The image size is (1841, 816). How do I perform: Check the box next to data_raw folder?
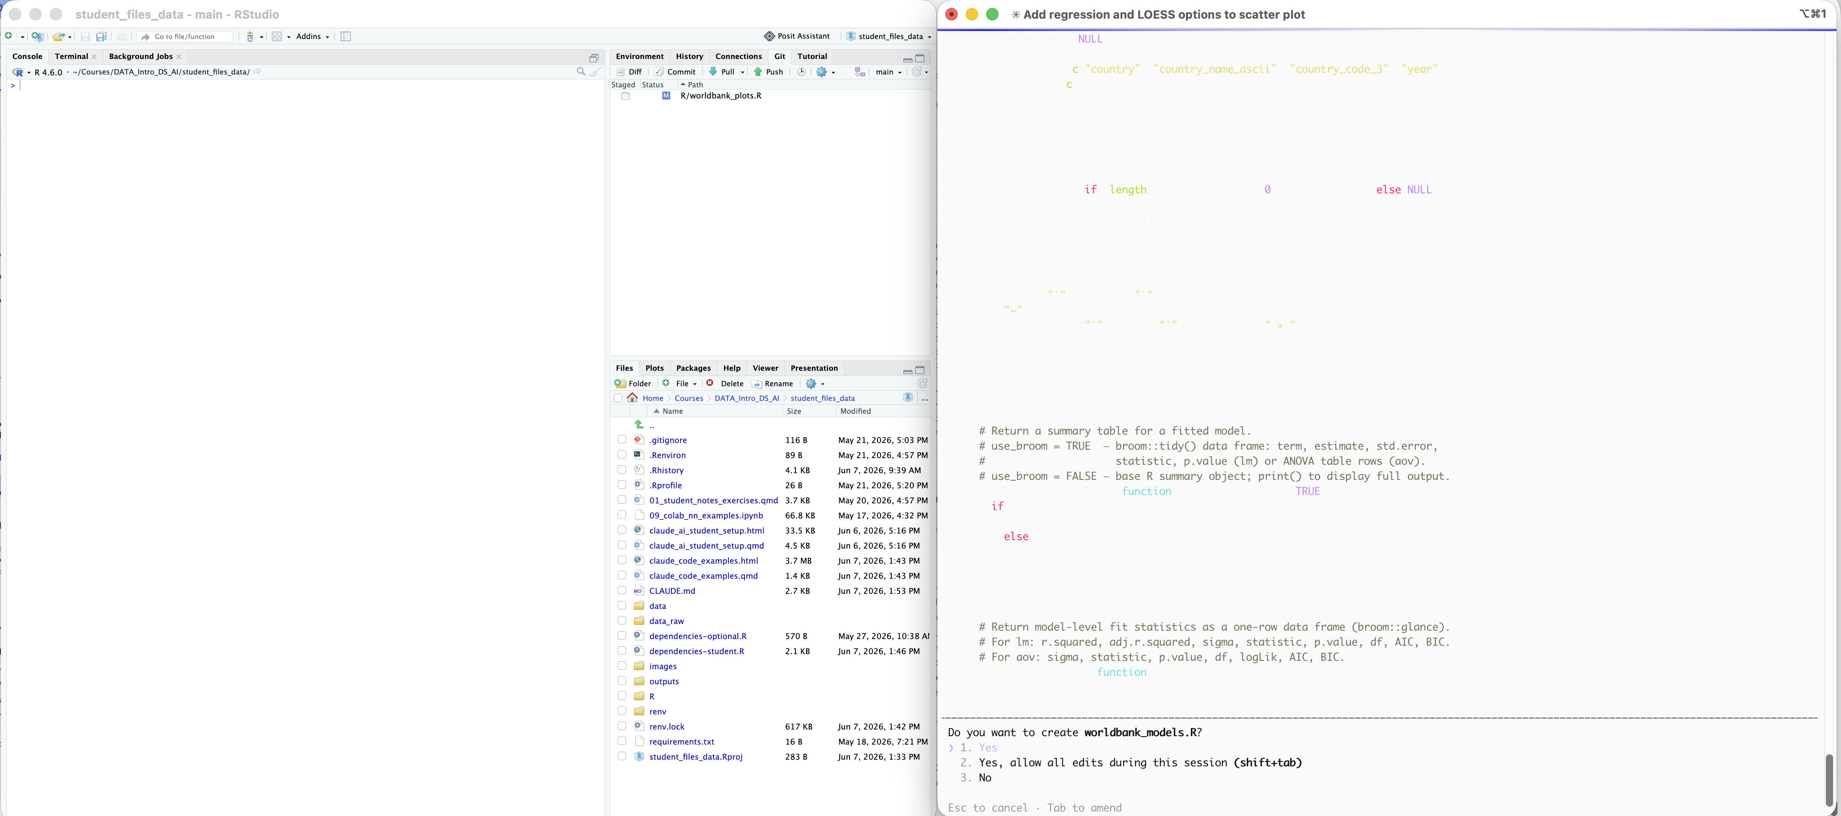click(x=622, y=621)
